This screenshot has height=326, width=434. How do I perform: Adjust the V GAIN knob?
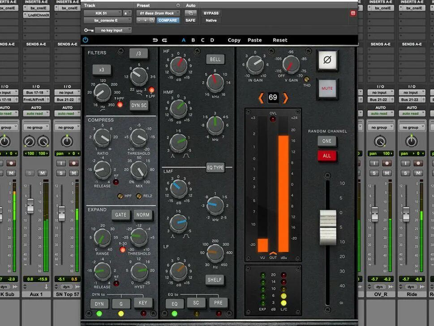[x=291, y=64]
